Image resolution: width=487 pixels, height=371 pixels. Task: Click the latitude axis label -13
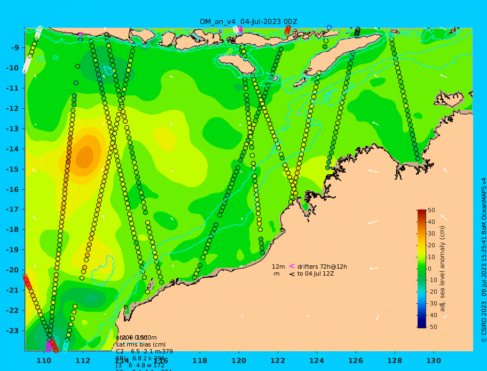tap(12, 128)
